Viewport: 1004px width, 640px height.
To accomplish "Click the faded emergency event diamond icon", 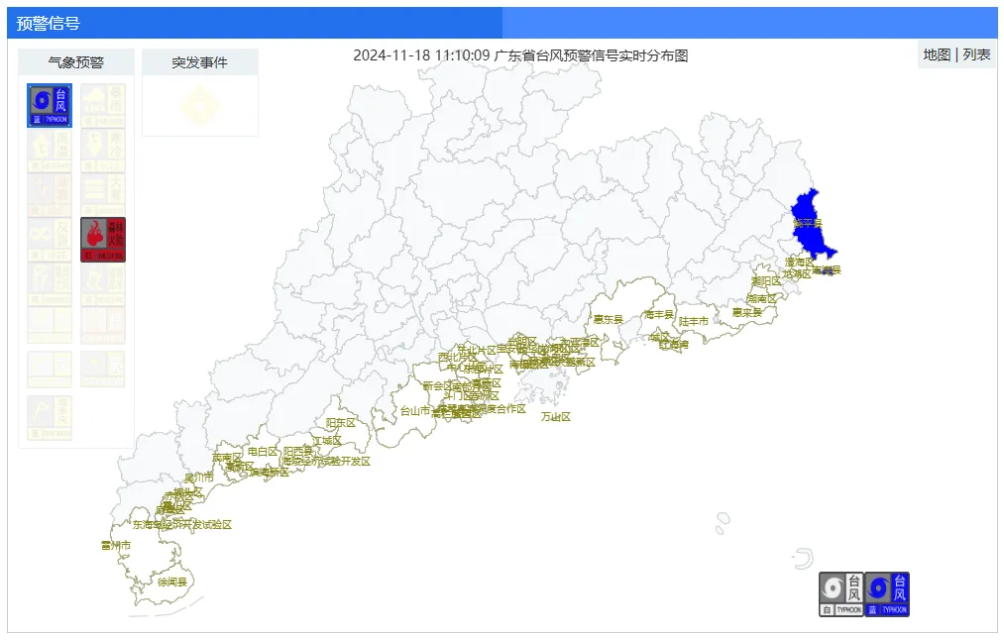I will click(x=199, y=105).
